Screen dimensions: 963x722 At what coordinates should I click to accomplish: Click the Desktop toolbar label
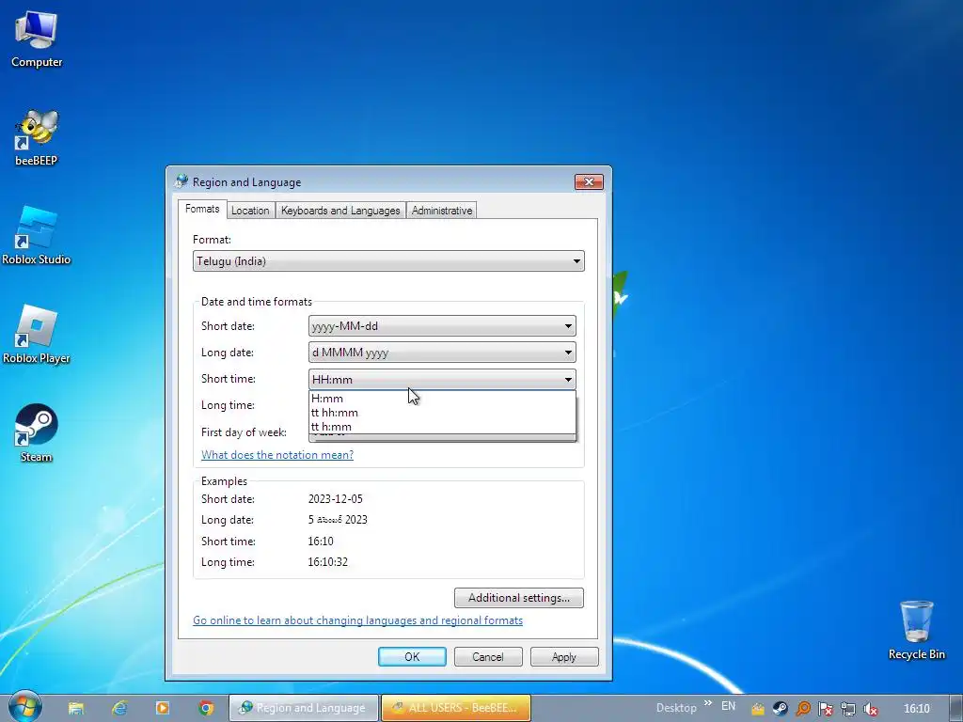(676, 708)
